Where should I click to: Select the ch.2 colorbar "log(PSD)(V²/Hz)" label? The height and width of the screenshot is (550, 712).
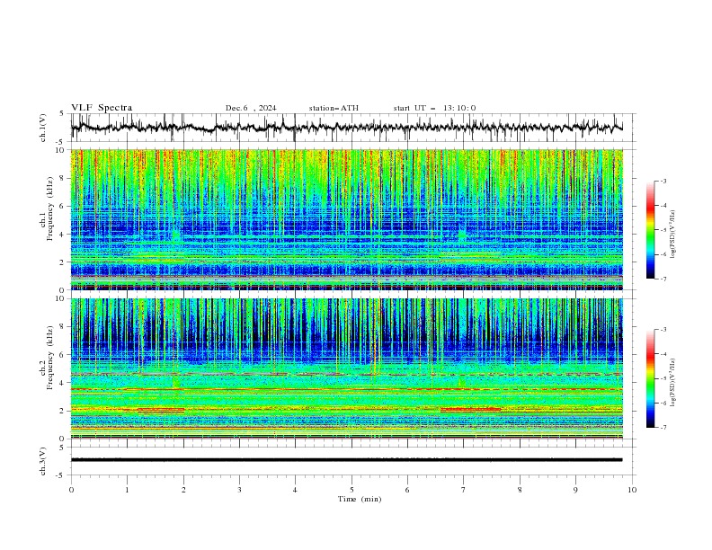(x=673, y=382)
